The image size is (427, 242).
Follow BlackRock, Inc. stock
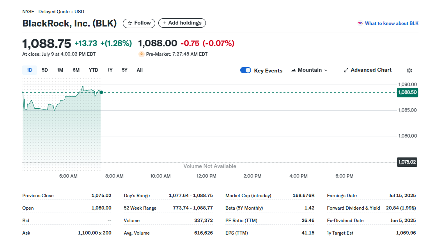tap(139, 23)
